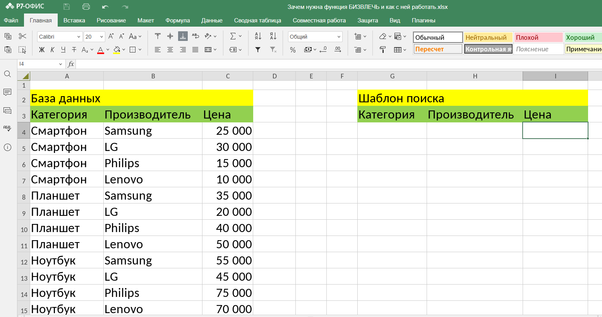This screenshot has height=317, width=602.
Task: Open the Файл menu
Action: tap(11, 20)
